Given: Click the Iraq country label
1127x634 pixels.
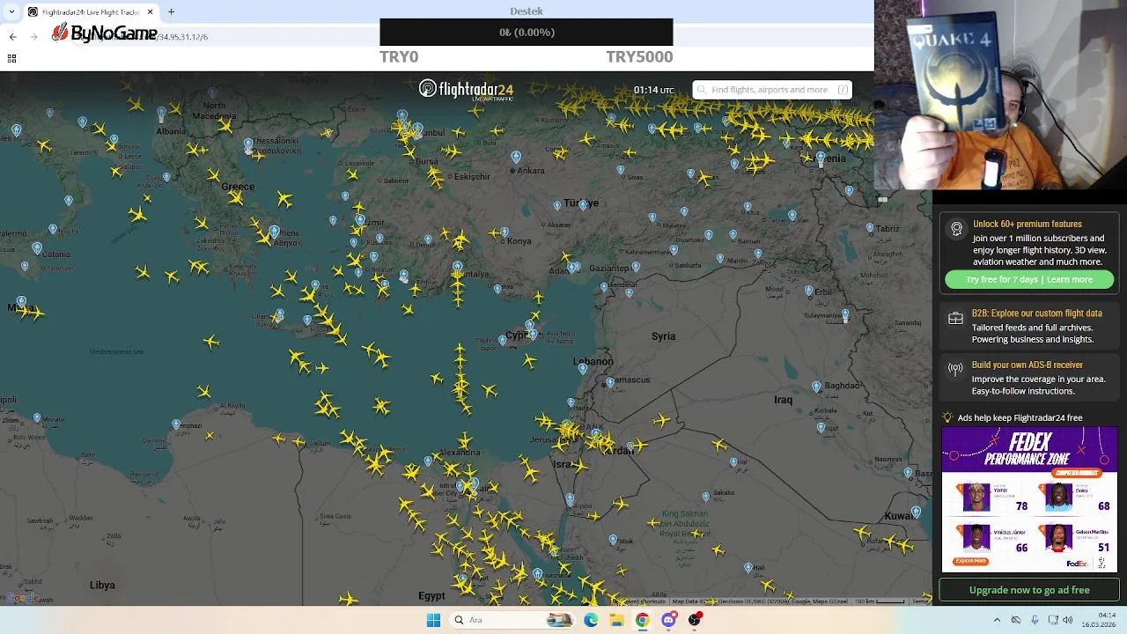Looking at the screenshot, I should coord(783,400).
